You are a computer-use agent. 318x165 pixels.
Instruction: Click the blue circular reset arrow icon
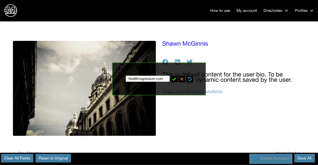[x=189, y=79]
